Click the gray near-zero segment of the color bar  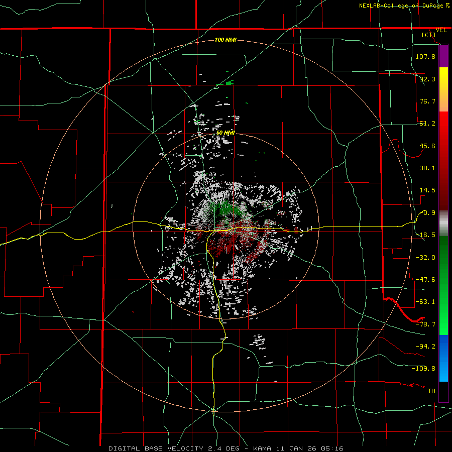tap(443, 223)
